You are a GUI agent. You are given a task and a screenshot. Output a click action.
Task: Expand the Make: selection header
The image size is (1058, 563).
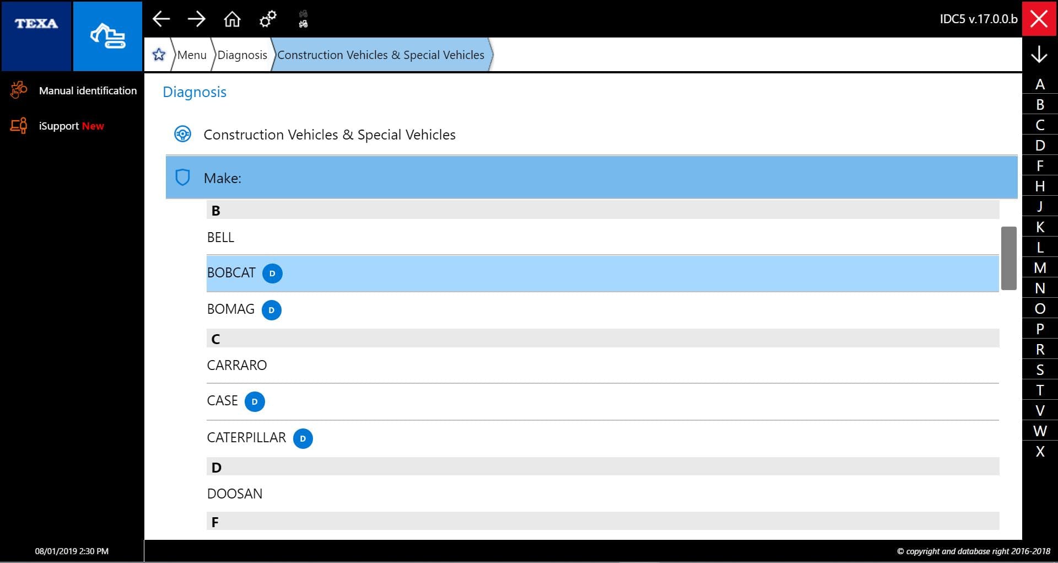[591, 178]
